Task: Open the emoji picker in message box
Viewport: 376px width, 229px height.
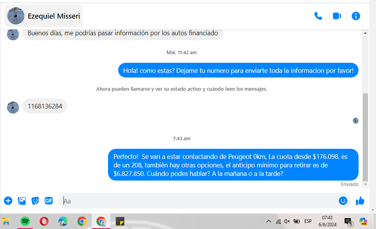Action: tap(343, 201)
